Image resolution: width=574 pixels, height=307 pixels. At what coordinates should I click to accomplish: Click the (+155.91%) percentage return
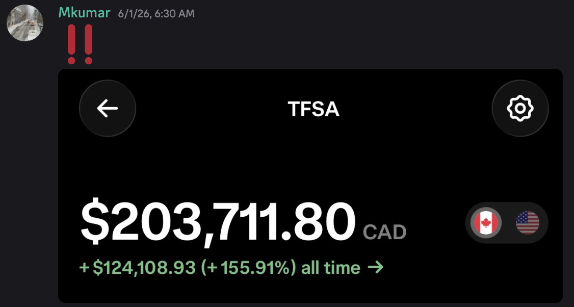[x=249, y=268]
